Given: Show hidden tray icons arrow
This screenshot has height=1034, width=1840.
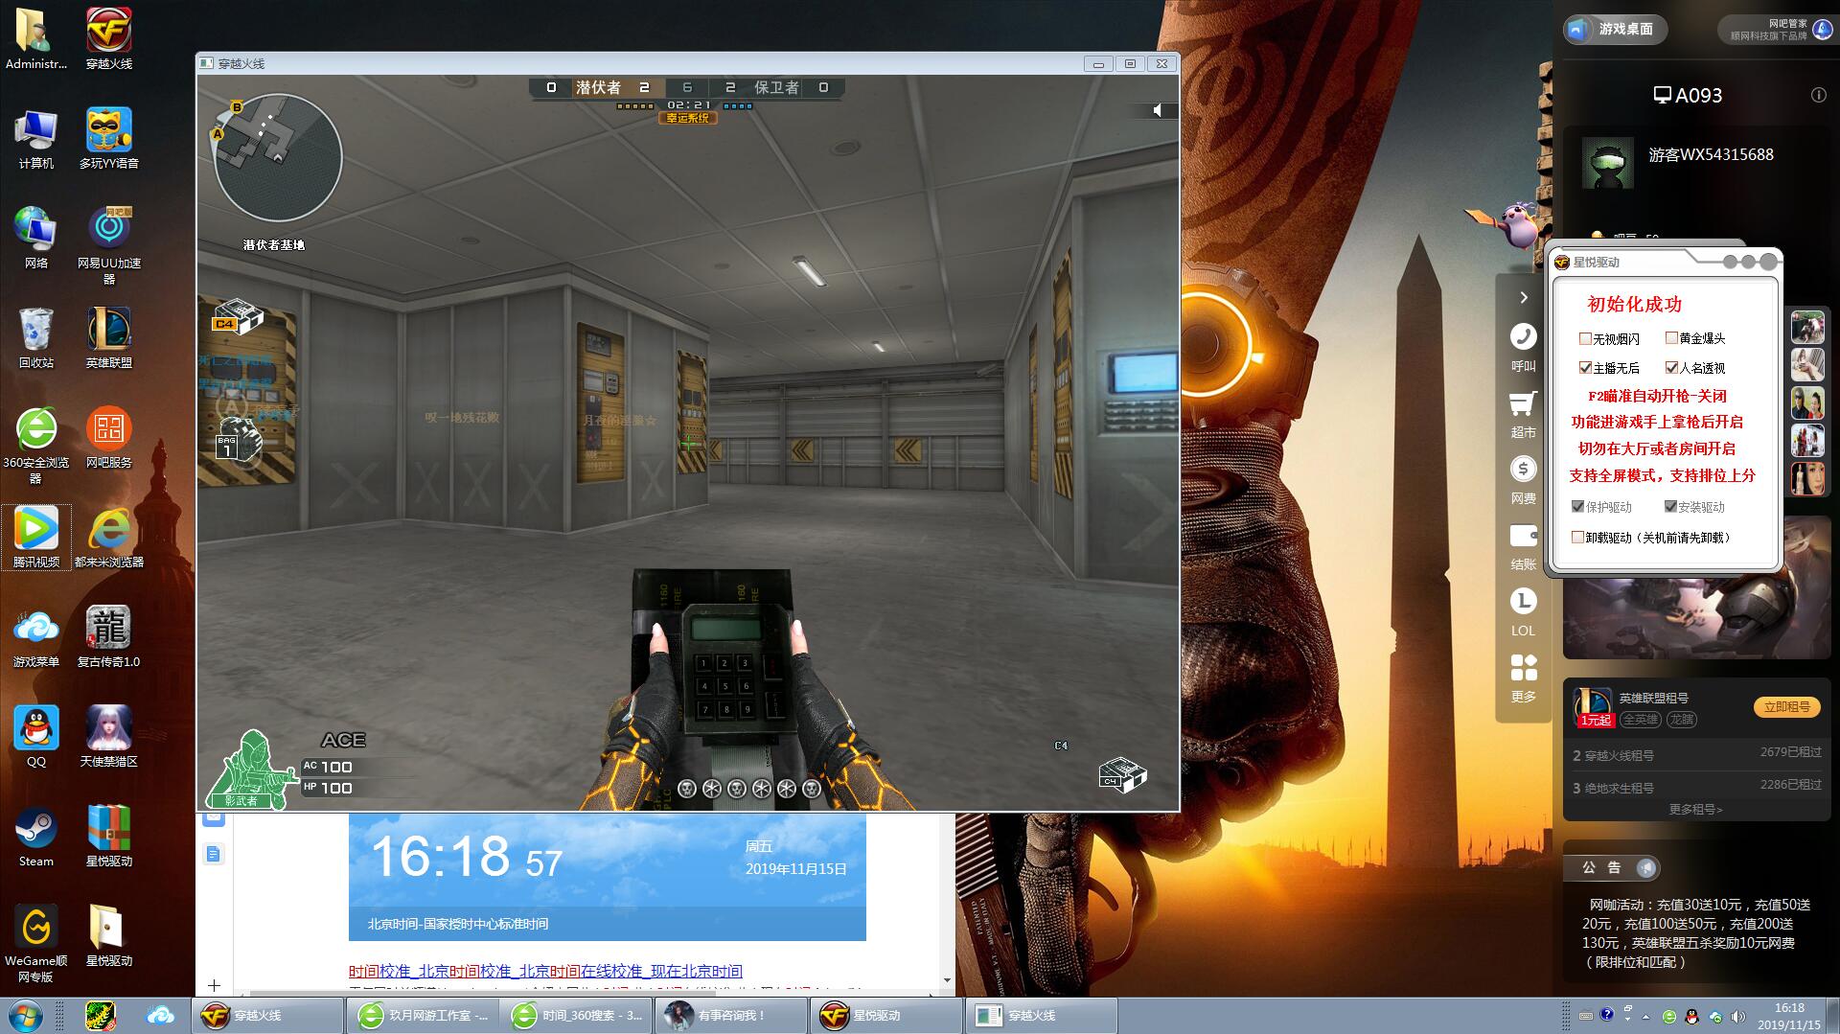Looking at the screenshot, I should pyautogui.click(x=1646, y=1017).
